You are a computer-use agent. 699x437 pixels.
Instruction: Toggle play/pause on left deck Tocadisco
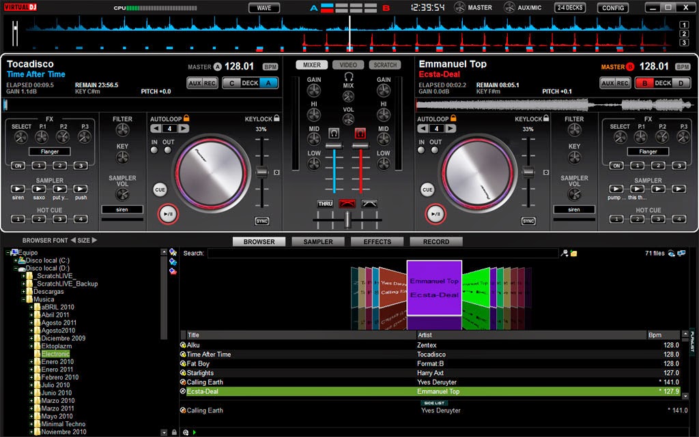coord(168,214)
